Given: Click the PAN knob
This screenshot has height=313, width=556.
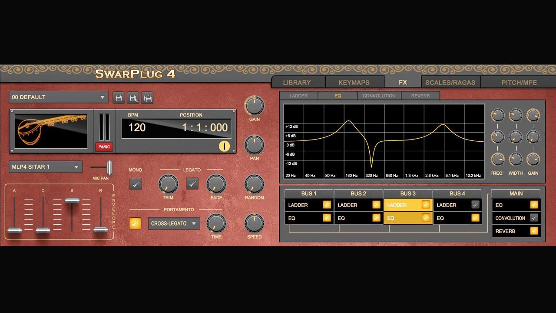Looking at the screenshot, I should click(254, 145).
